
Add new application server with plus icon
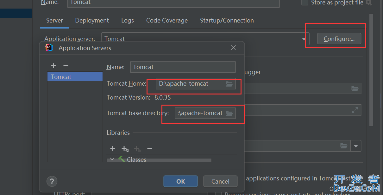pos(53,66)
